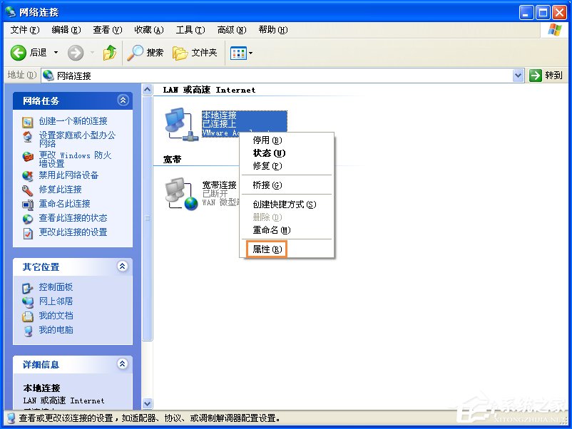Open the 网上邻居 link

coord(56,301)
